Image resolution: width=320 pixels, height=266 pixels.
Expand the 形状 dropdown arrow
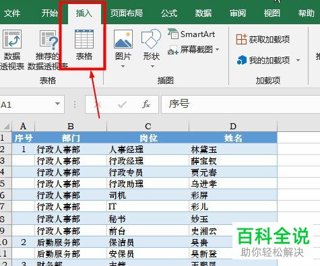[x=152, y=66]
